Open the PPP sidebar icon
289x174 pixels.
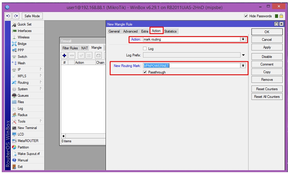pyautogui.click(x=14, y=50)
